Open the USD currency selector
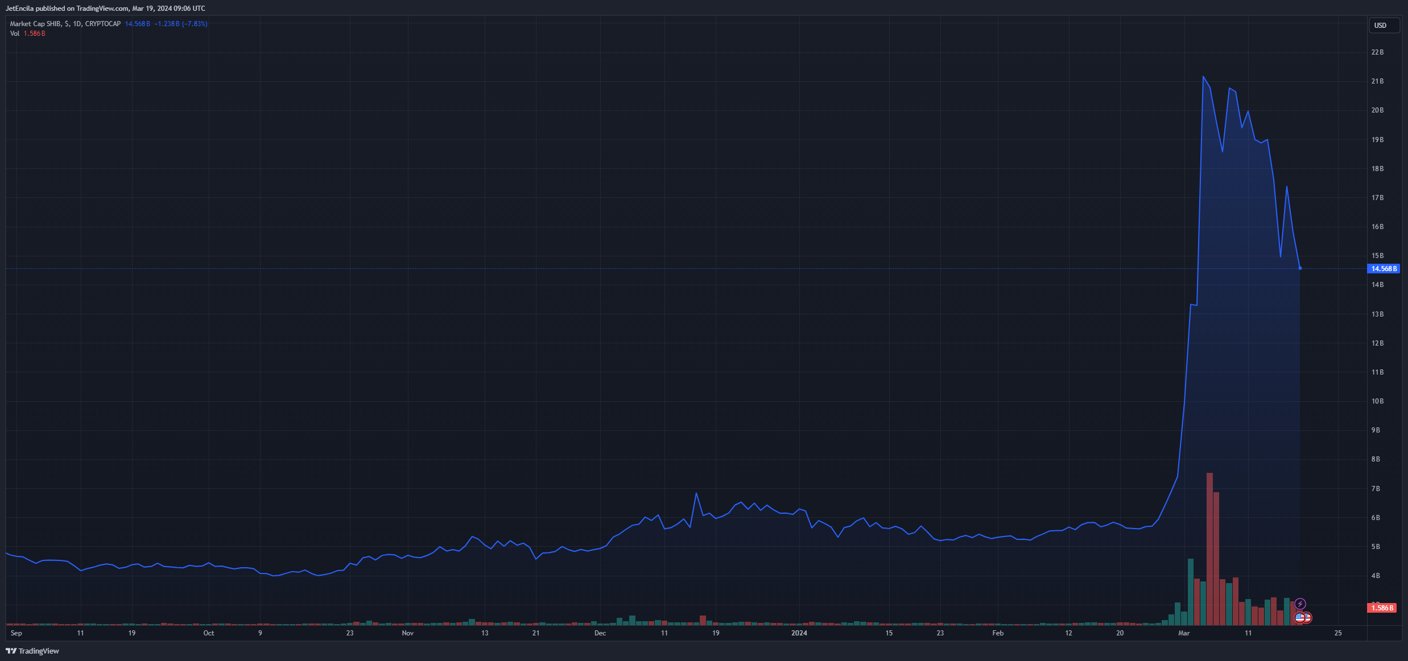The width and height of the screenshot is (1408, 661). coord(1384,25)
